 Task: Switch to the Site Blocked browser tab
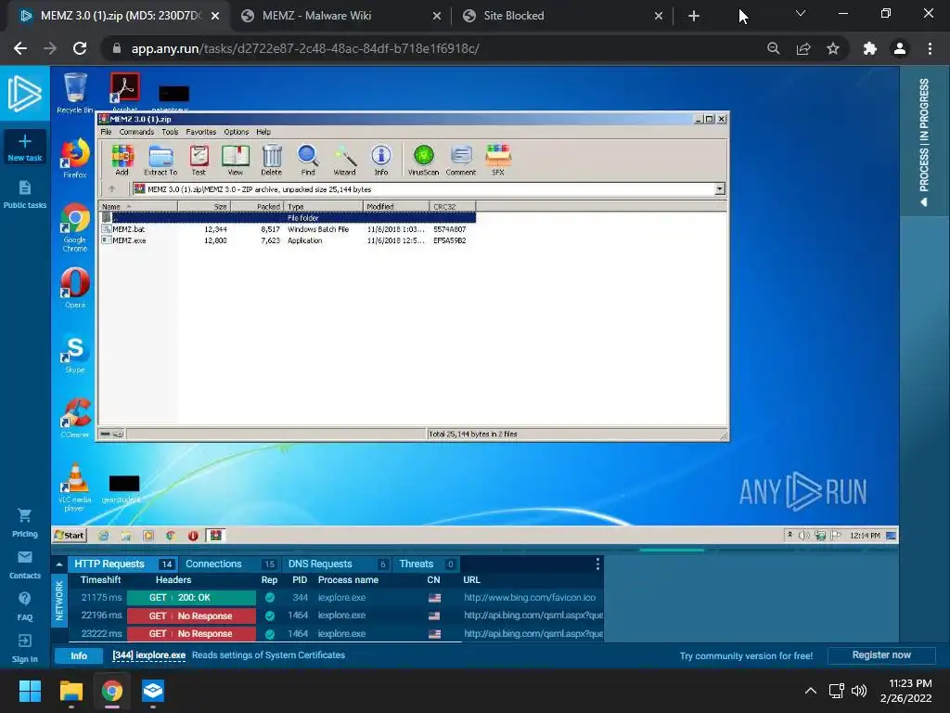tap(562, 16)
